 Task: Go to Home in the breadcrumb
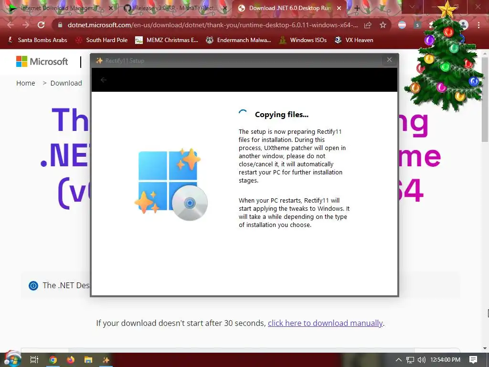[x=26, y=83]
